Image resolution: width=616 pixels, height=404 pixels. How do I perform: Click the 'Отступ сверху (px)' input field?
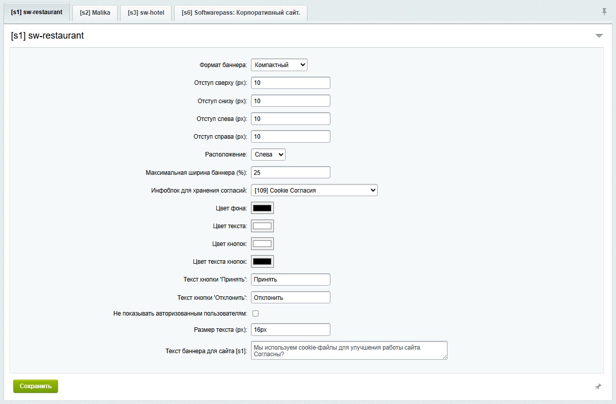pos(290,83)
